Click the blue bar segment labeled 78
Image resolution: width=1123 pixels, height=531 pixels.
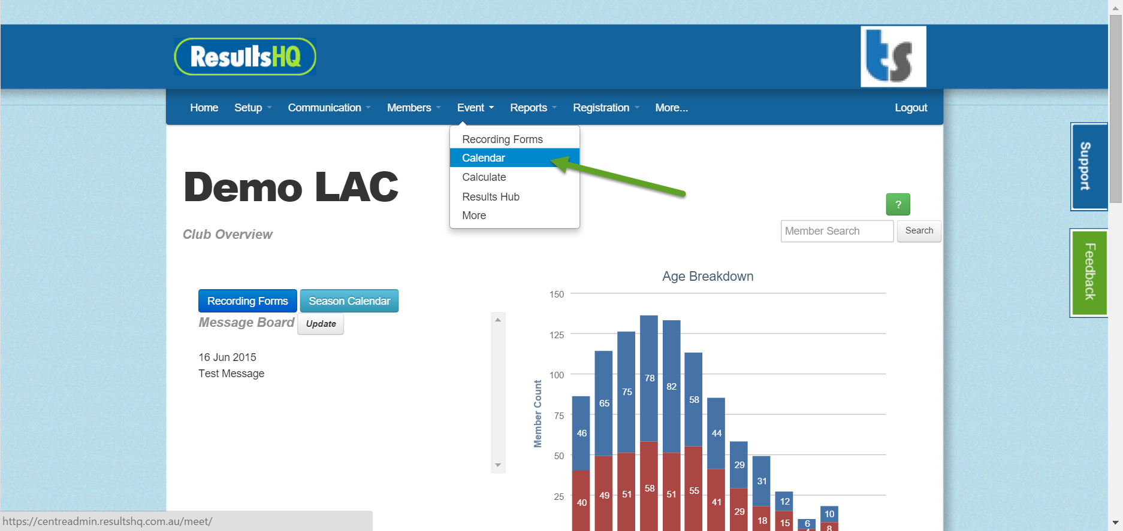(649, 378)
